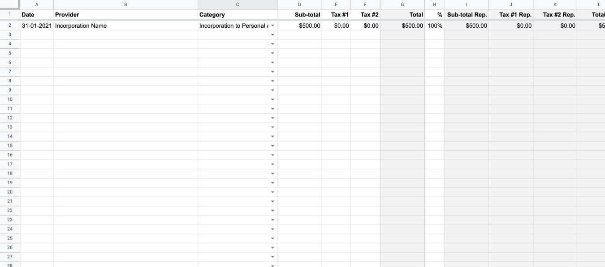Select row 13 by its row number
The image size is (605, 267).
pyautogui.click(x=10, y=127)
